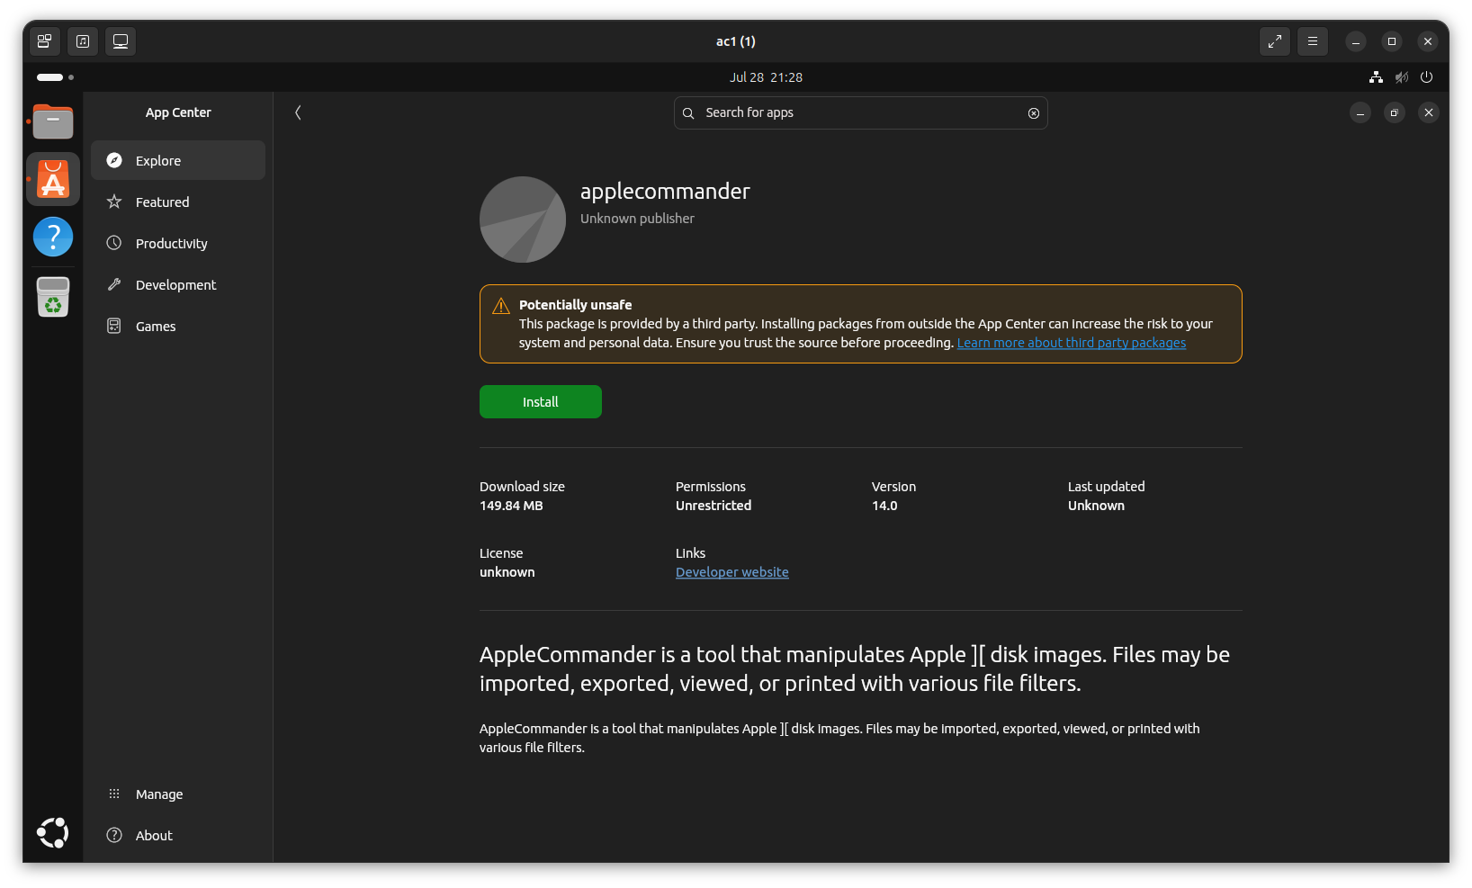1472x888 pixels.
Task: Click the music note viewer toolbar icon
Action: 83,41
